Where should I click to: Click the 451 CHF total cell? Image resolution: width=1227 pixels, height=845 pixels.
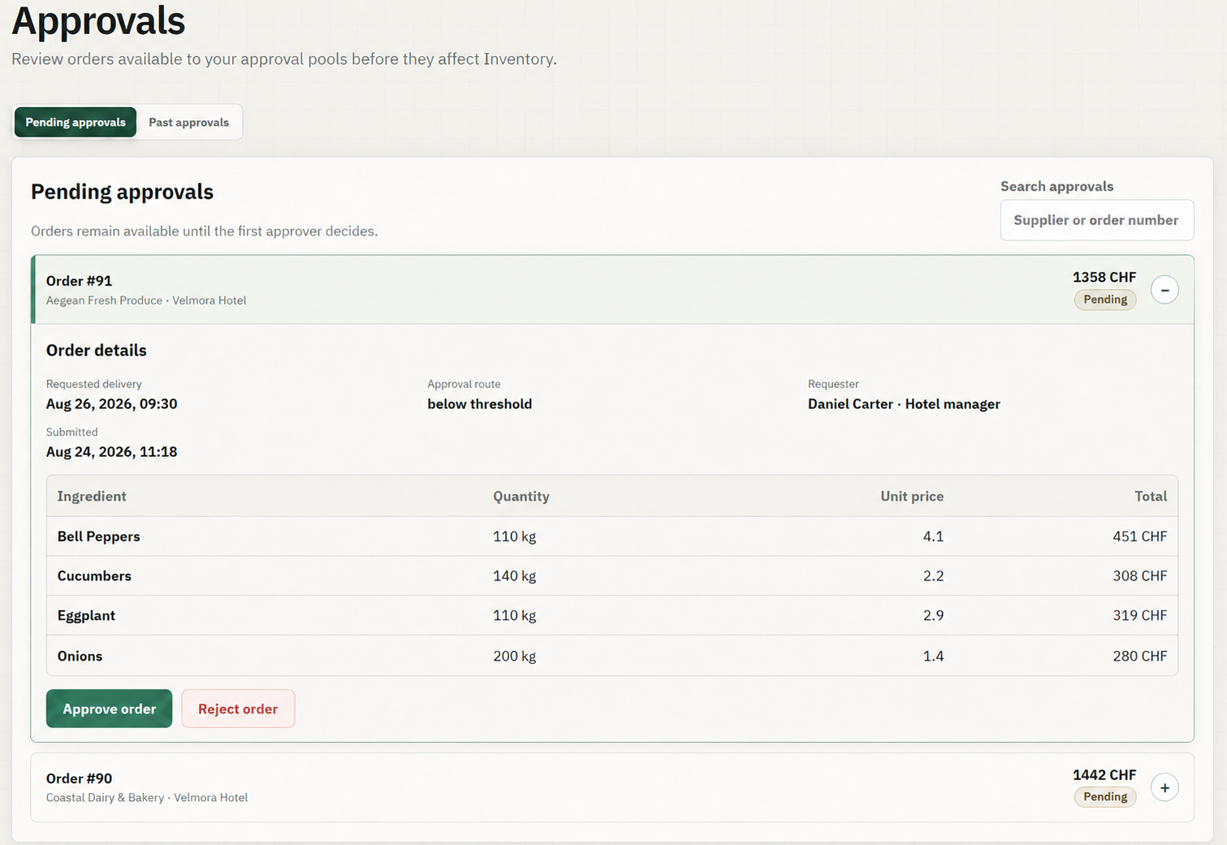pos(1140,537)
